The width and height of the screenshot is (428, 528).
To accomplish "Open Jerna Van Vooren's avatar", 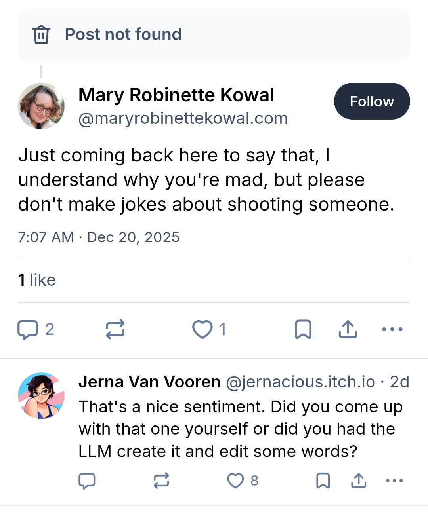I will pyautogui.click(x=41, y=396).
